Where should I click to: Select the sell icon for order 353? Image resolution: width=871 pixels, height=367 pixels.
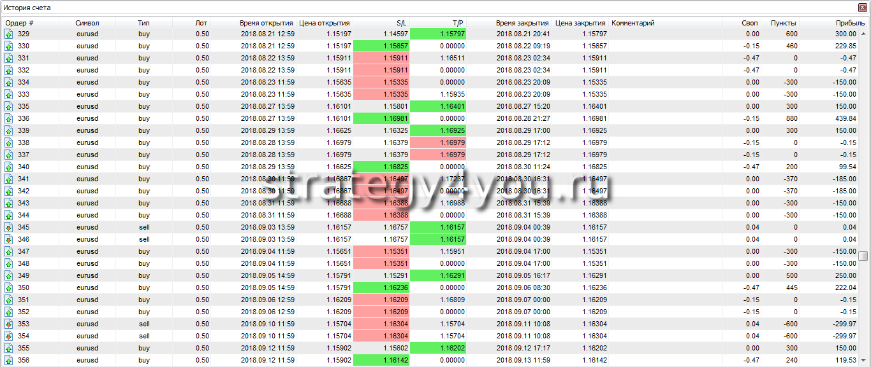pos(9,324)
